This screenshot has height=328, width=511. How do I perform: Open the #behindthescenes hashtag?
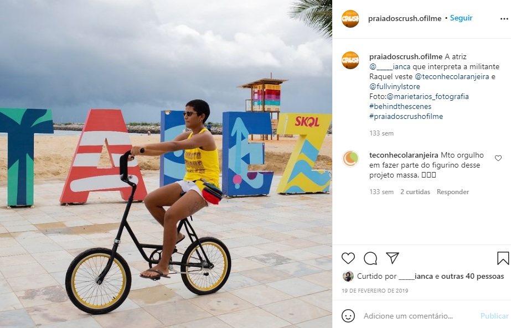tap(400, 107)
